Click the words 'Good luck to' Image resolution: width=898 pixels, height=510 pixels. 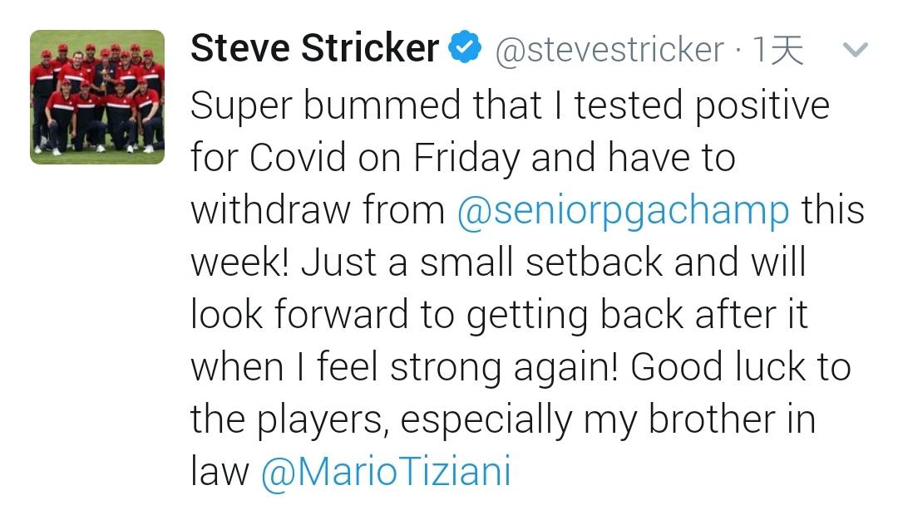click(741, 367)
